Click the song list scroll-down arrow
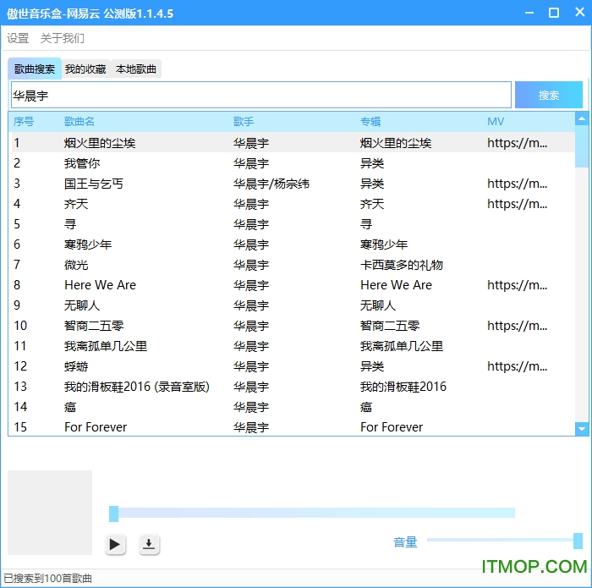The image size is (592, 588). coord(582,429)
